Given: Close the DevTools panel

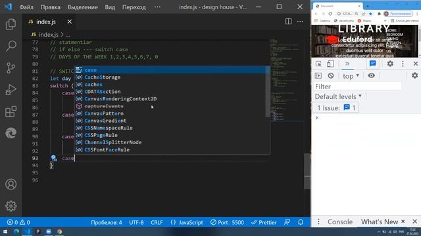Looking at the screenshot, I should point(416,64).
